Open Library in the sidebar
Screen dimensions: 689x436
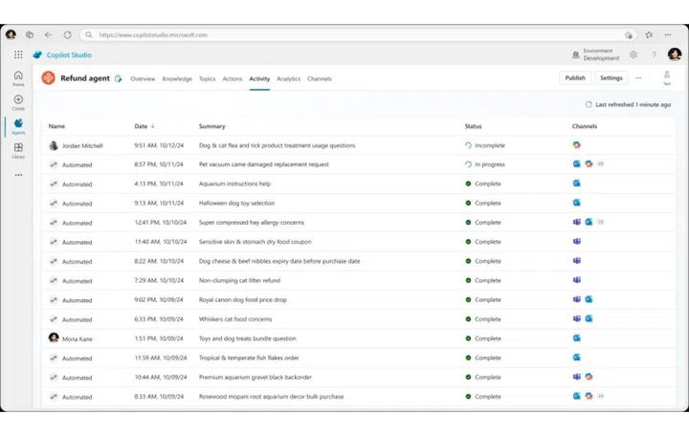point(18,151)
